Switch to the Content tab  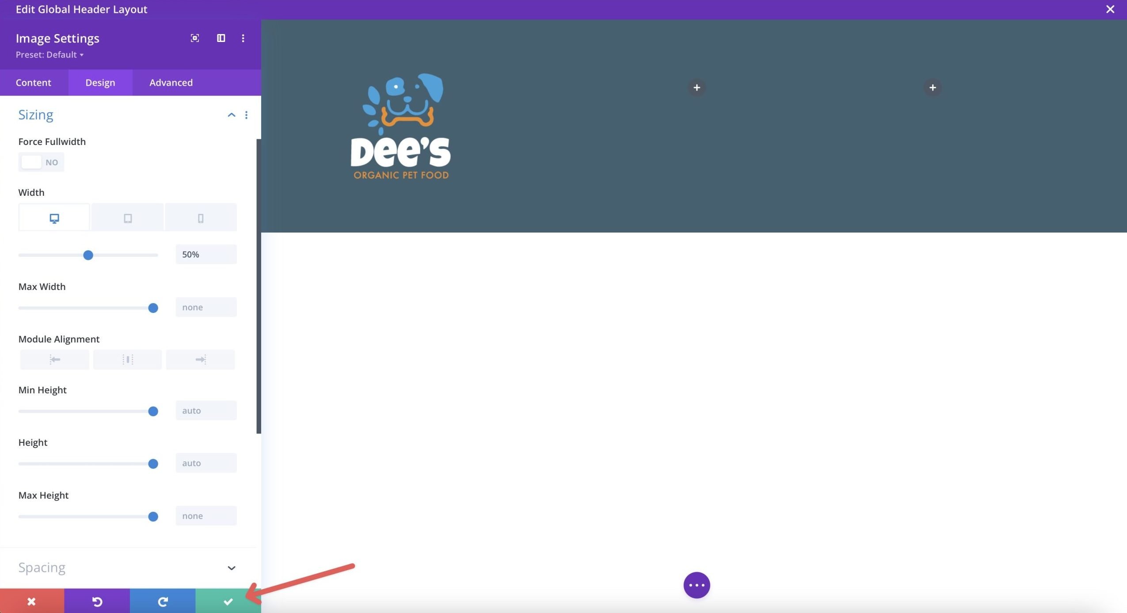click(33, 82)
